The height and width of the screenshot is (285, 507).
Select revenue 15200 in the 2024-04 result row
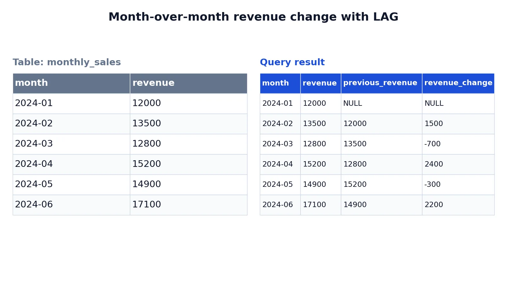coord(321,164)
